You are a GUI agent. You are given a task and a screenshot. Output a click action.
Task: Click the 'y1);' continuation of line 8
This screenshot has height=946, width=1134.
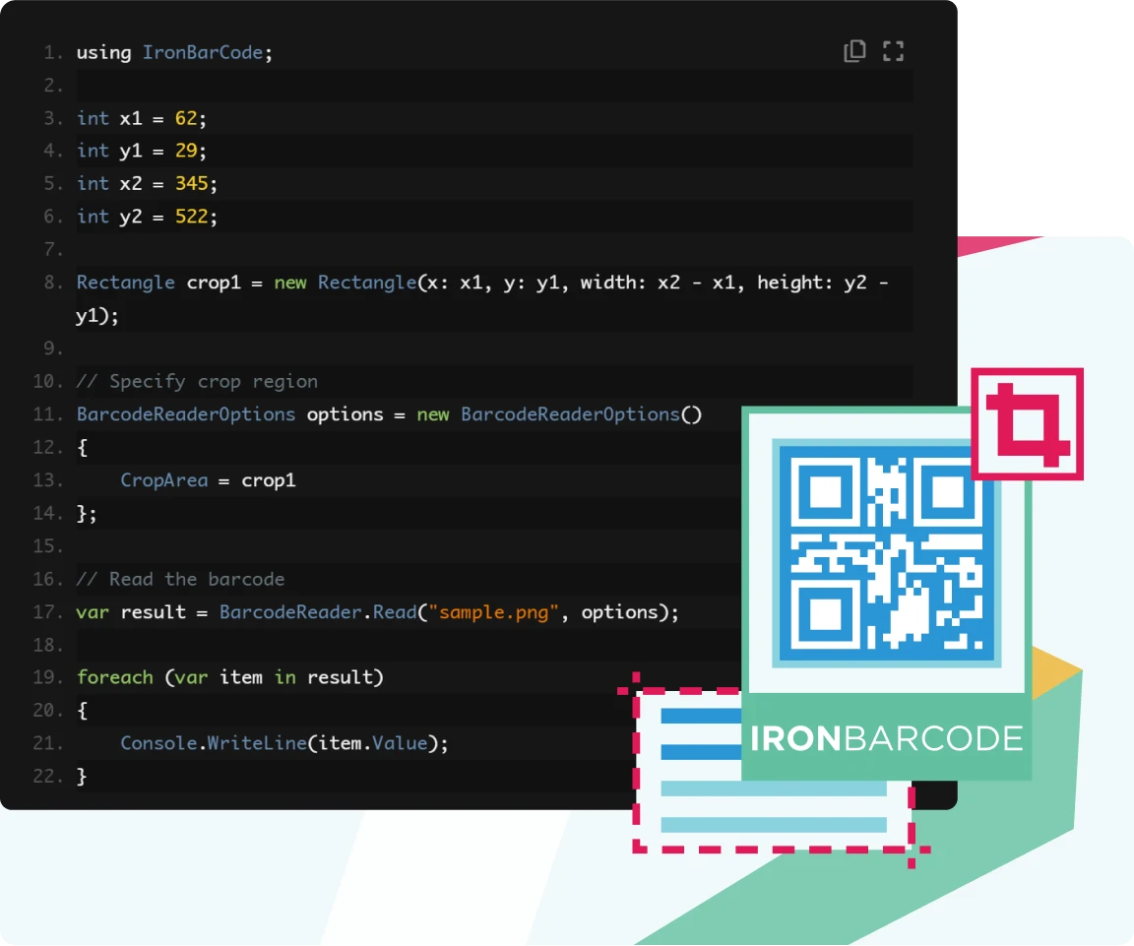click(x=97, y=316)
